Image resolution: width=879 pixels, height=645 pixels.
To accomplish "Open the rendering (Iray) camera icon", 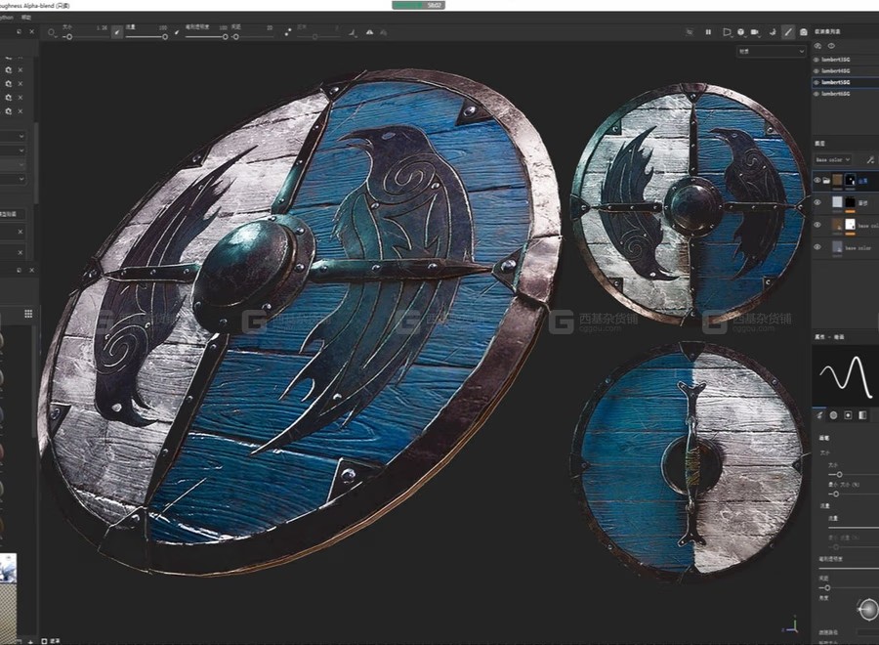I will click(x=804, y=32).
